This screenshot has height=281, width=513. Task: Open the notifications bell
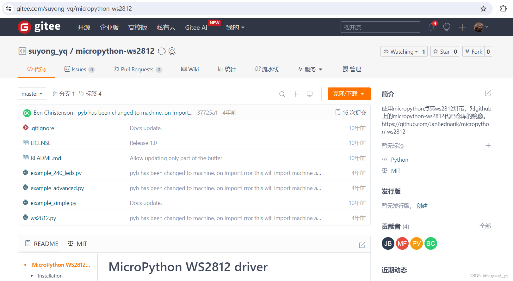coord(431,27)
